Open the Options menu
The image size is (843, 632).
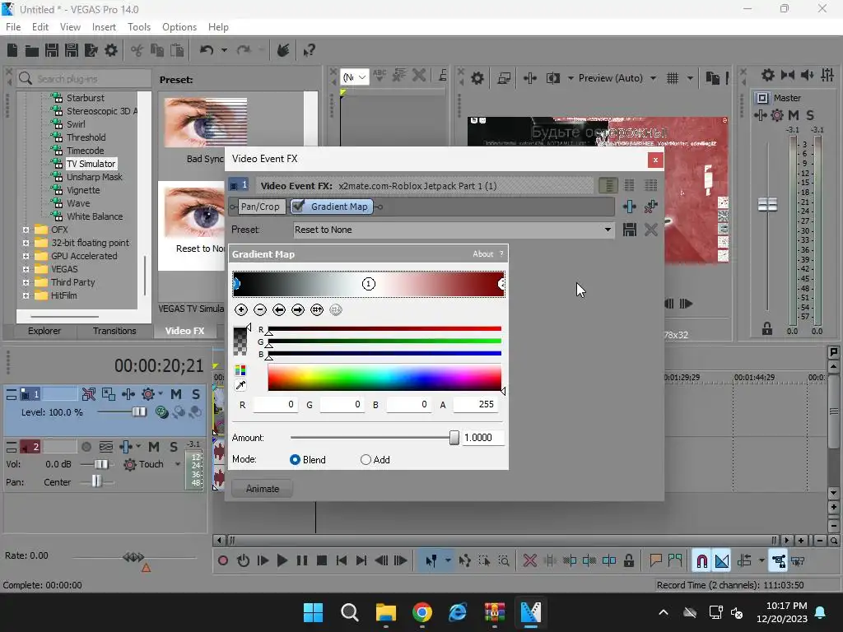[179, 27]
